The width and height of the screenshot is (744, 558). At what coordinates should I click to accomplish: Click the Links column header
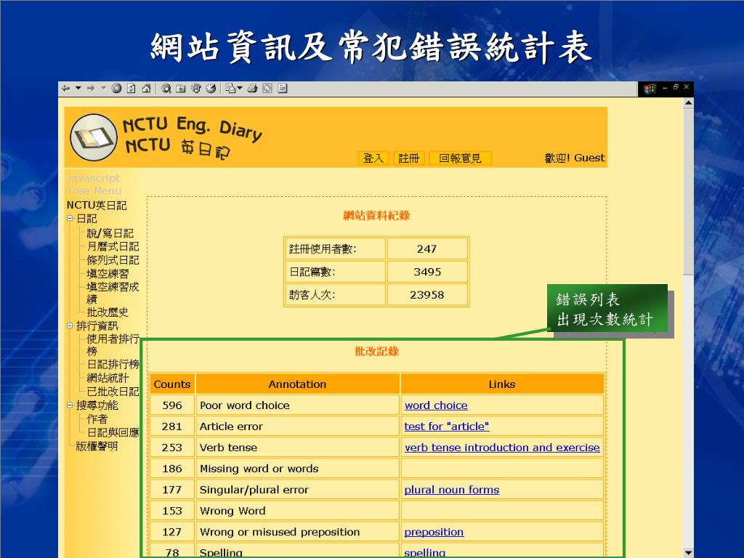pos(502,384)
